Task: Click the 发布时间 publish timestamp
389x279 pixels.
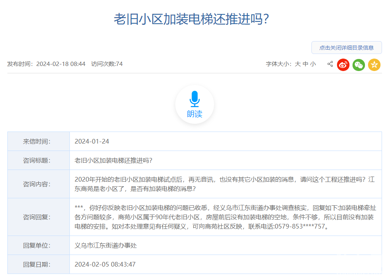Action: (46, 64)
